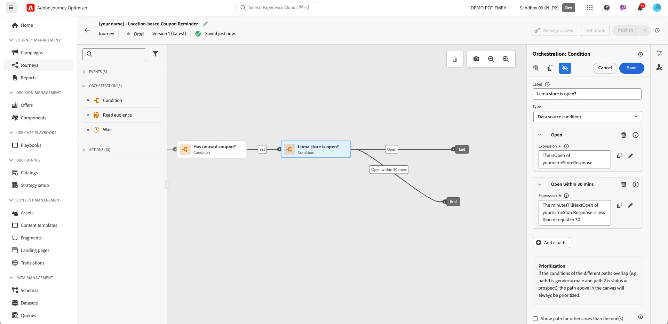Delete the Open path

(624, 135)
